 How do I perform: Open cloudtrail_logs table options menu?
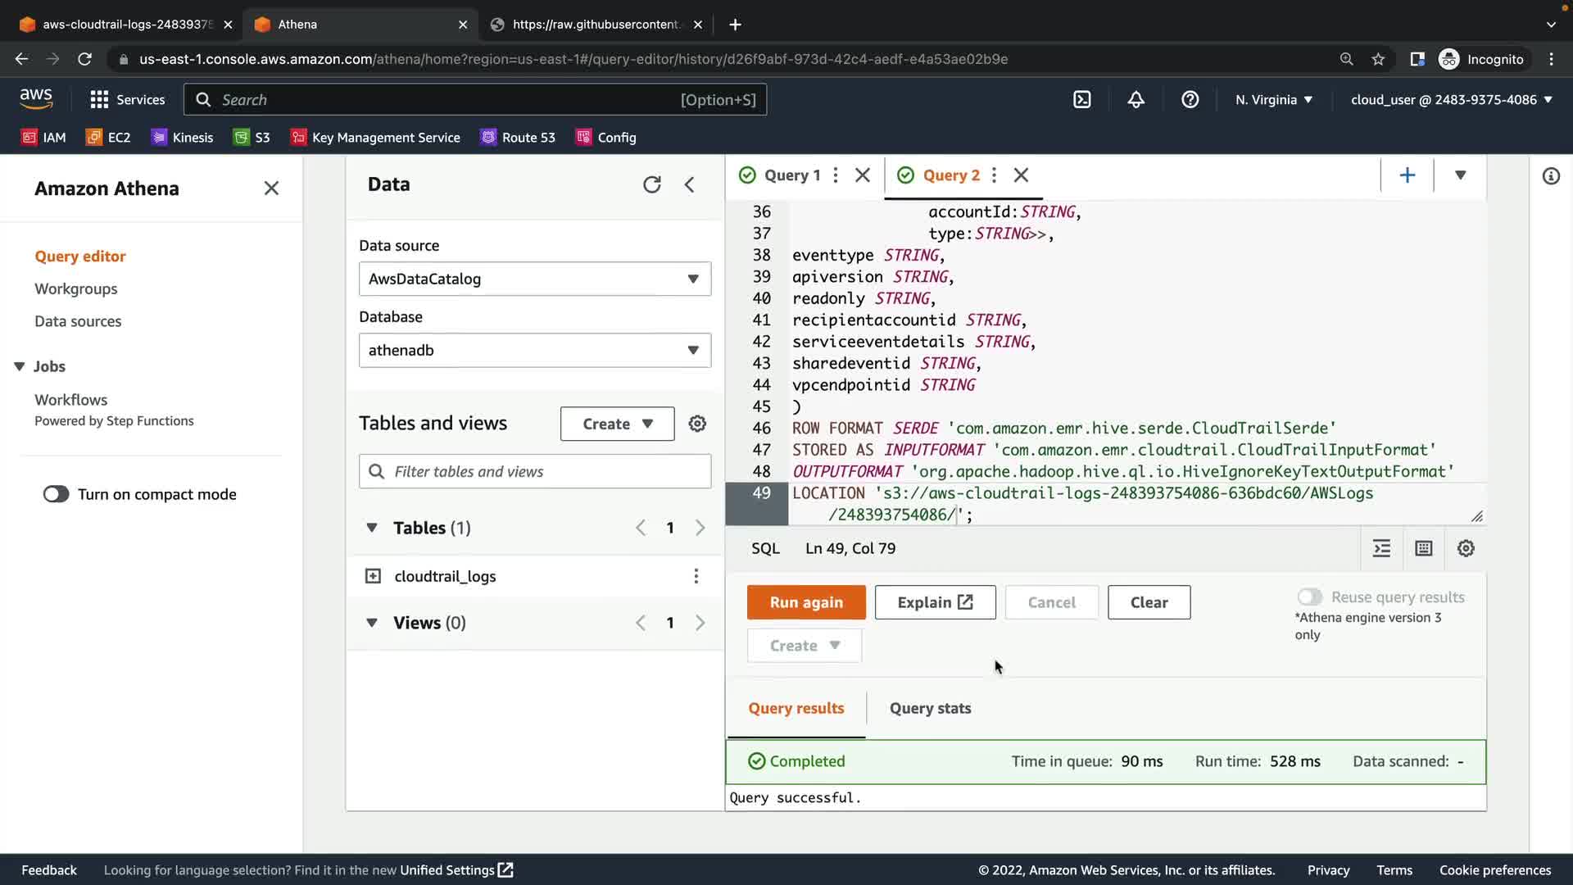pos(696,576)
